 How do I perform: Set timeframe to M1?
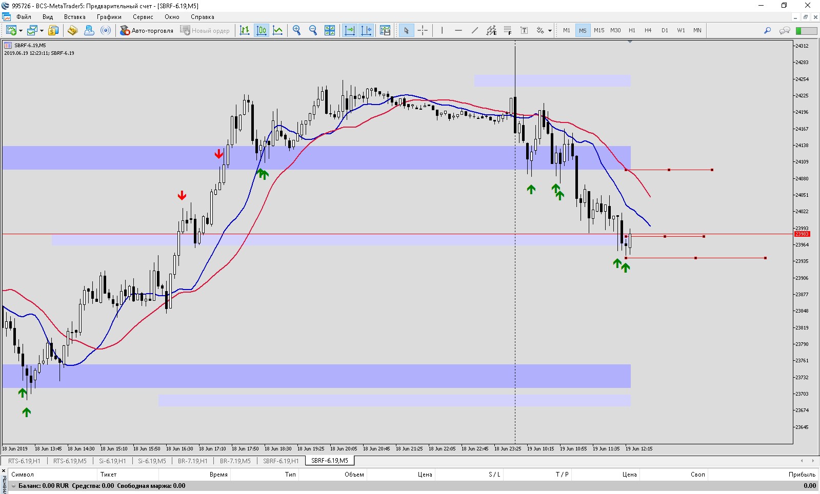567,31
